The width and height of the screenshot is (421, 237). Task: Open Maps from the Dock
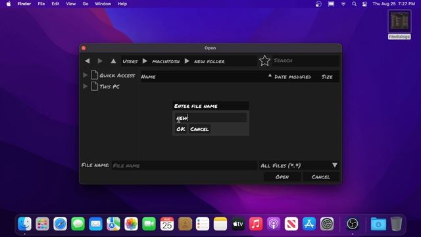point(113,224)
